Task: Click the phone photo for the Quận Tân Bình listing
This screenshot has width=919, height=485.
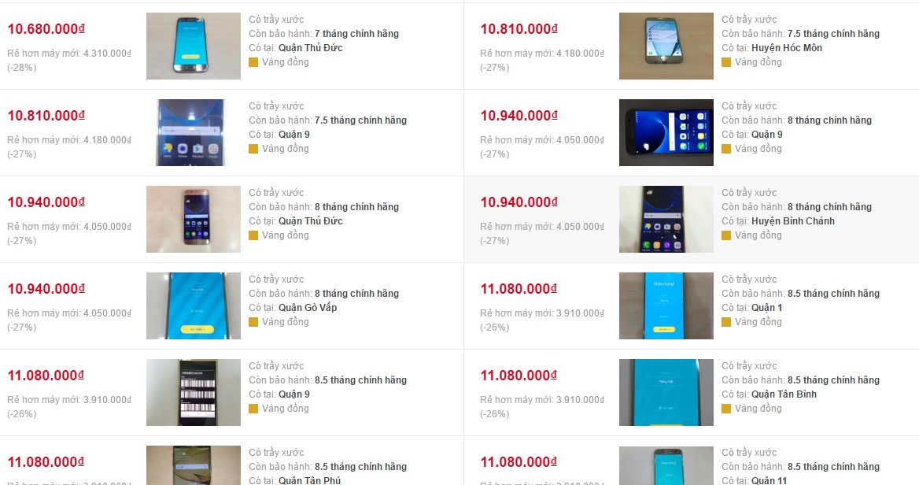Action: 666,392
